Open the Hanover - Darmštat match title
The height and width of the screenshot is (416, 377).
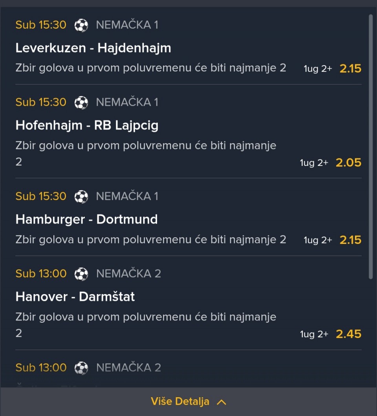coord(75,296)
